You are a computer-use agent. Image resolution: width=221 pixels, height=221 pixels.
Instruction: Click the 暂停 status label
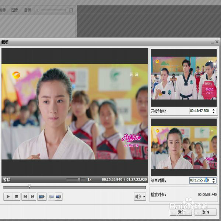(7, 180)
